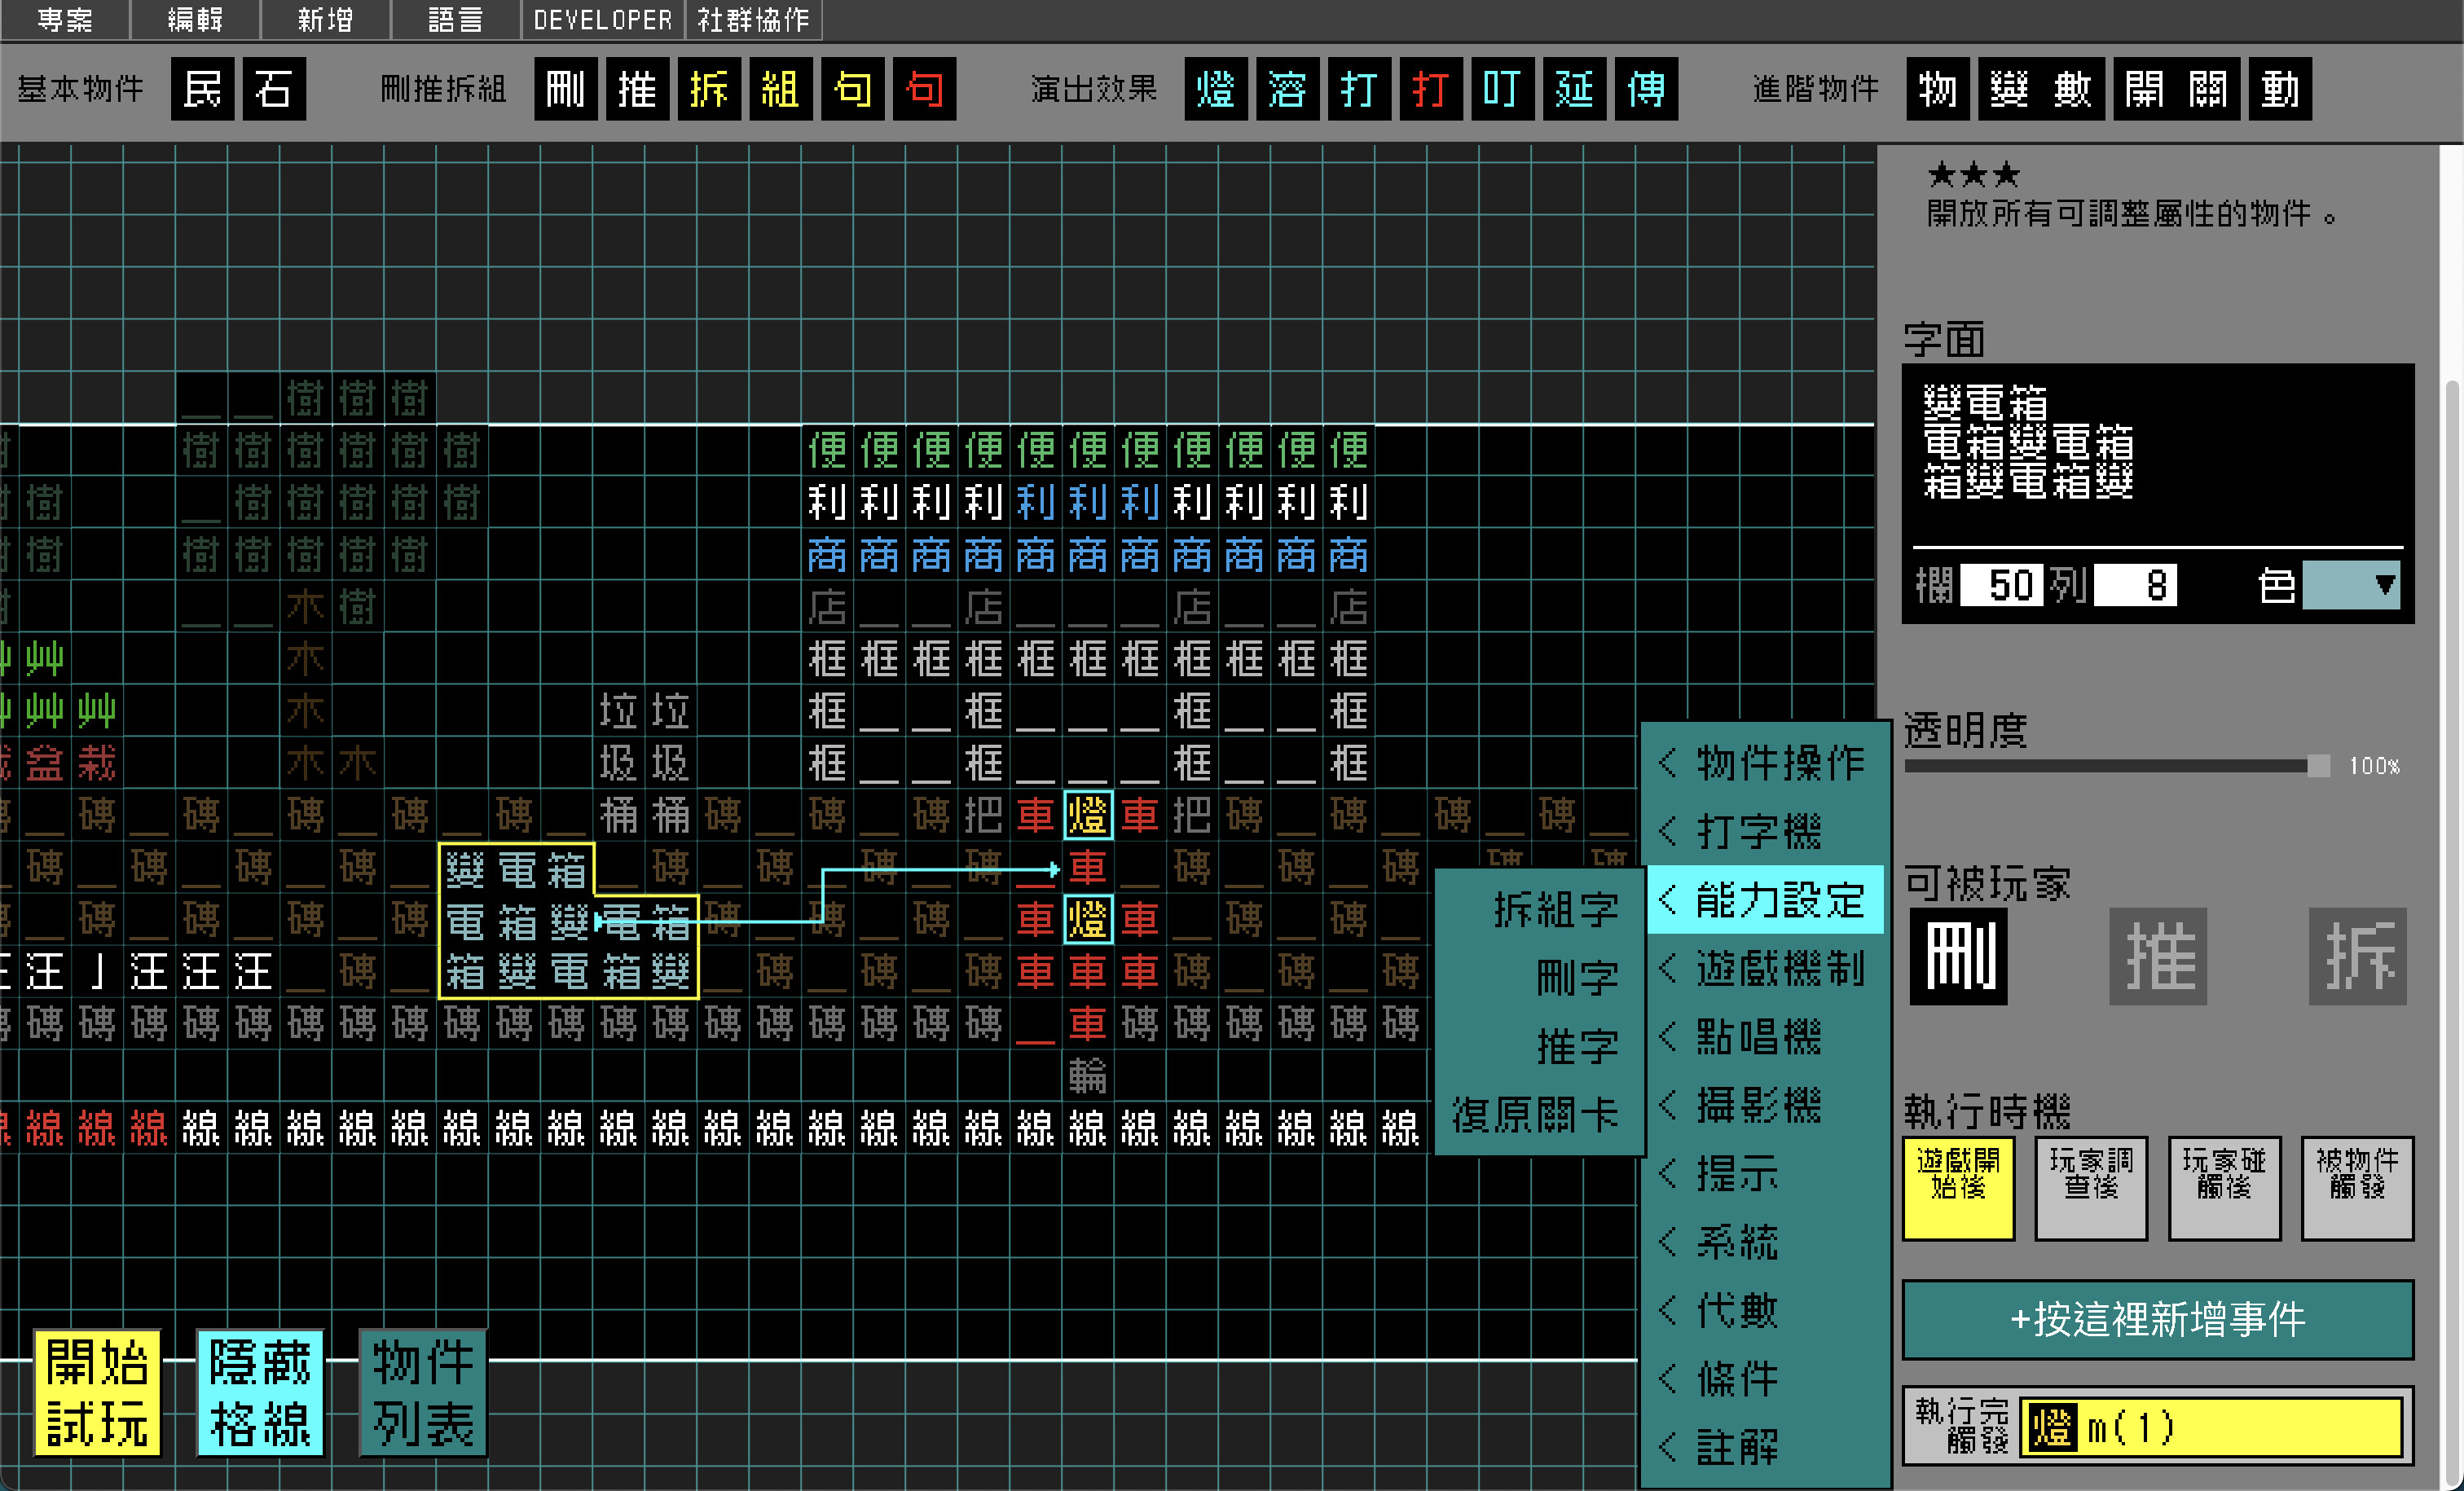This screenshot has height=1491, width=2464.
Task: Click the 民 basic object icon
Action: coord(202,89)
